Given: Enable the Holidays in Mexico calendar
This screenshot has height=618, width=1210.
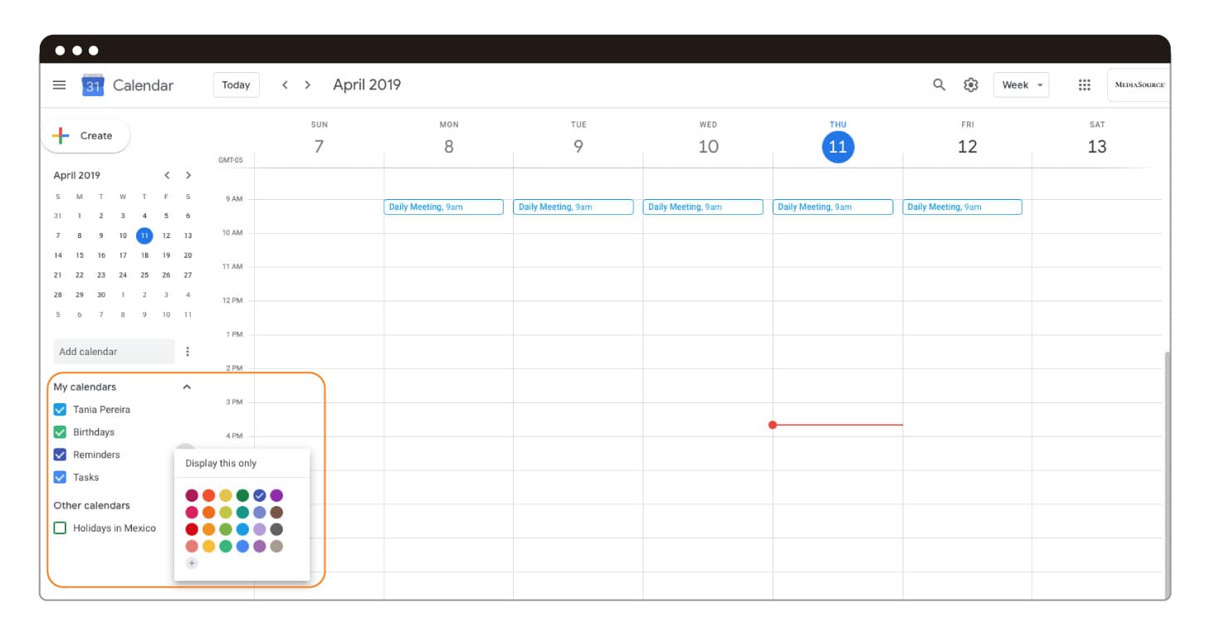Looking at the screenshot, I should 60,528.
